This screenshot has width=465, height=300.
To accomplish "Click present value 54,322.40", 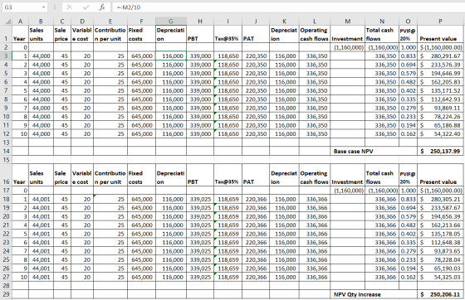I will click(x=440, y=134).
